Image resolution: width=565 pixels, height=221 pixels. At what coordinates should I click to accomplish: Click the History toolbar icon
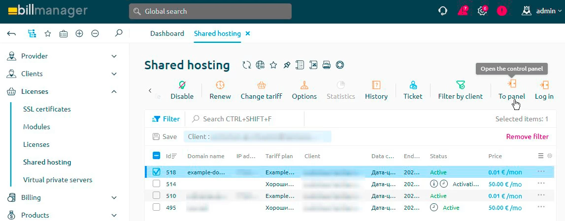tap(376, 85)
